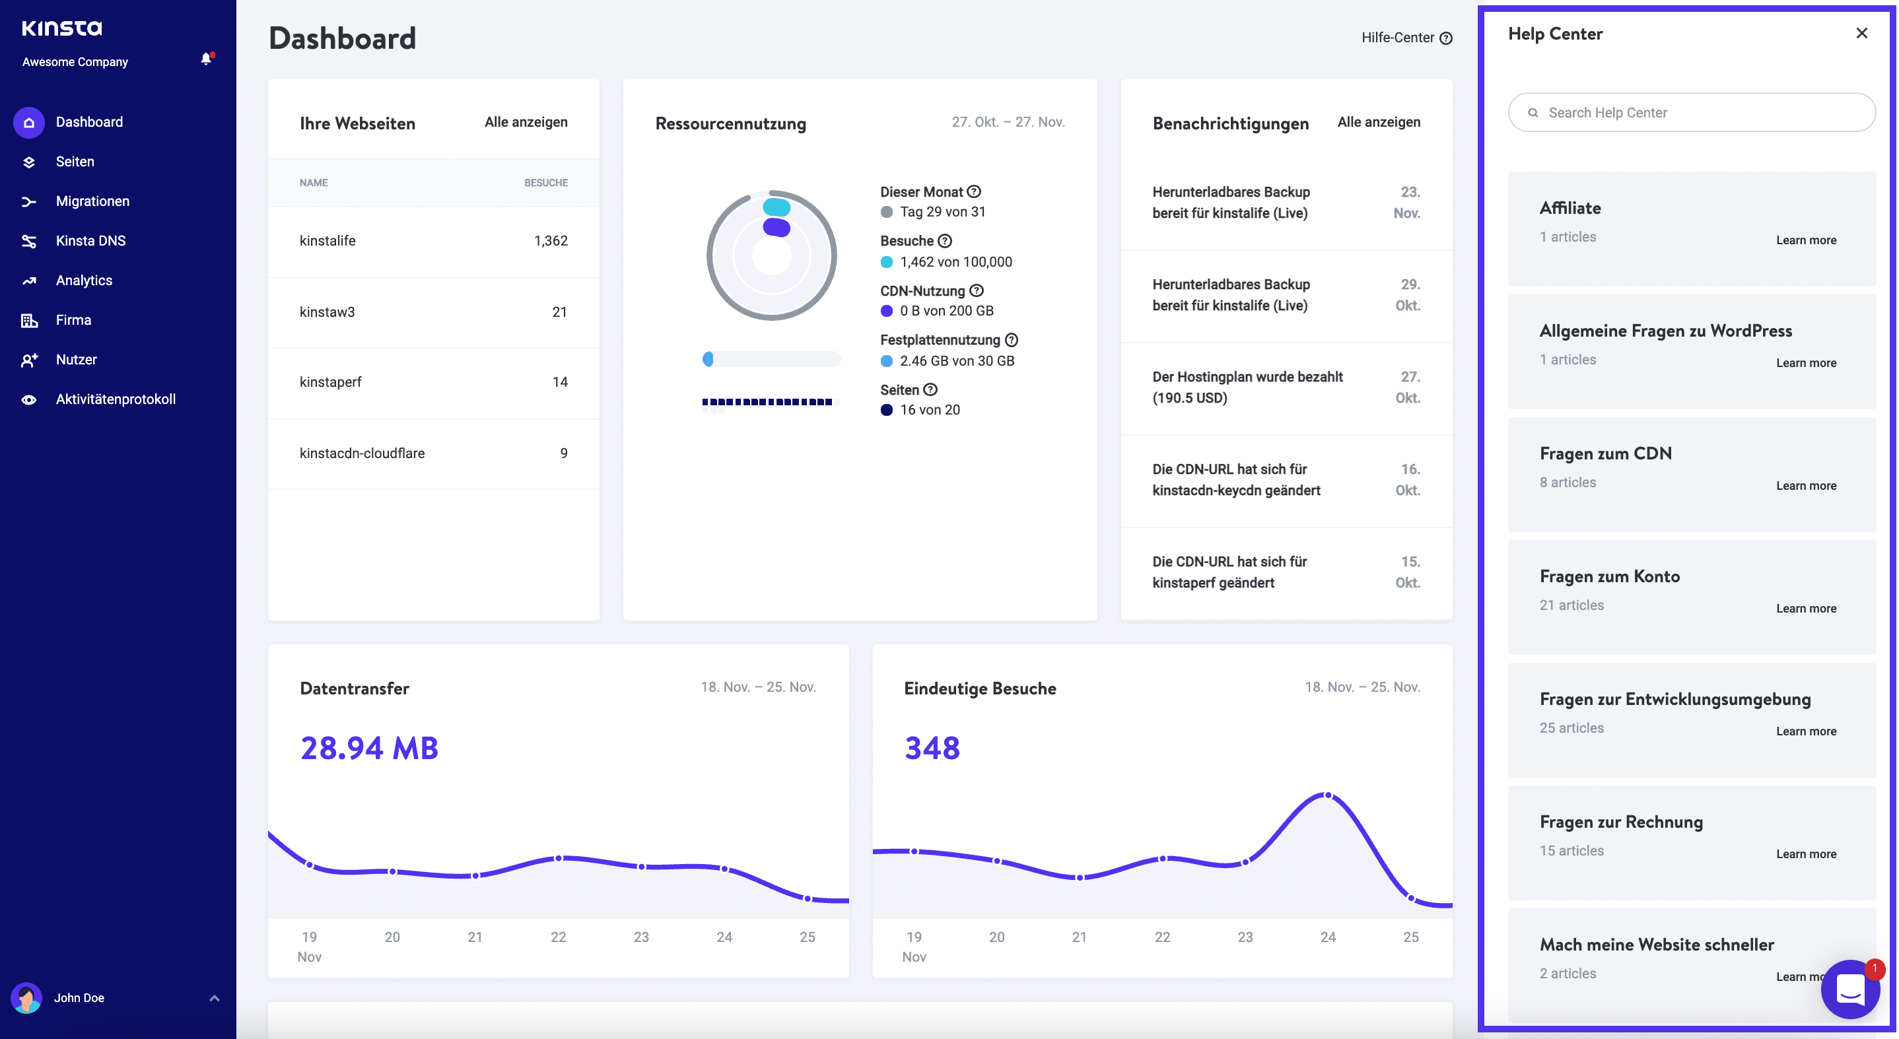The image size is (1899, 1039).
Task: Click the Kinsta DNS icon
Action: point(29,241)
